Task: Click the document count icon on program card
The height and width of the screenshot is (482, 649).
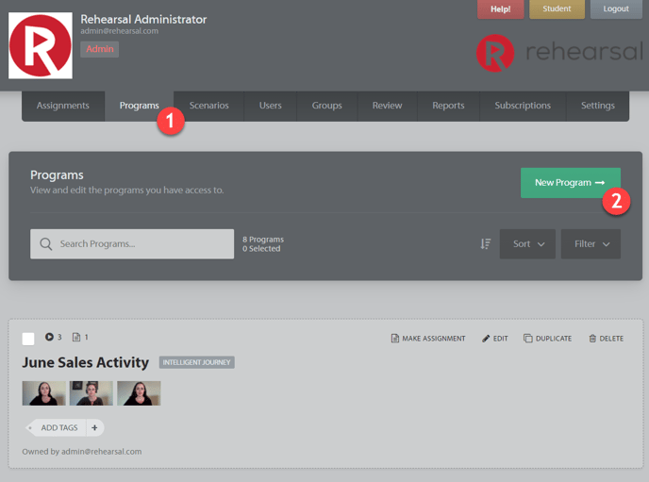Action: (x=76, y=337)
